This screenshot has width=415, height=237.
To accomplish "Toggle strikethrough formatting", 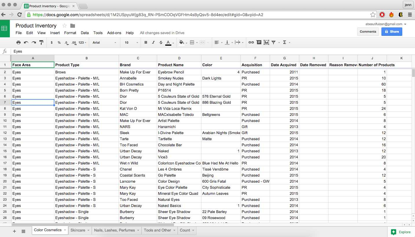I will coord(161,42).
